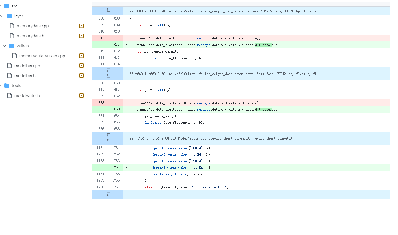Viewport: 398px width, 235px height.
Task: Click the fprintf_param_value " 0=%d", w line
Action: pos(181,148)
